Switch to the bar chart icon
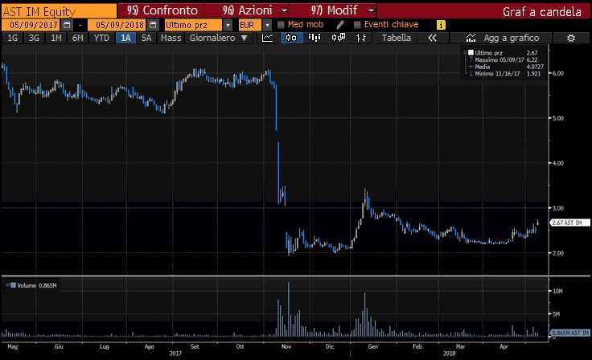The image size is (592, 360). (x=314, y=38)
